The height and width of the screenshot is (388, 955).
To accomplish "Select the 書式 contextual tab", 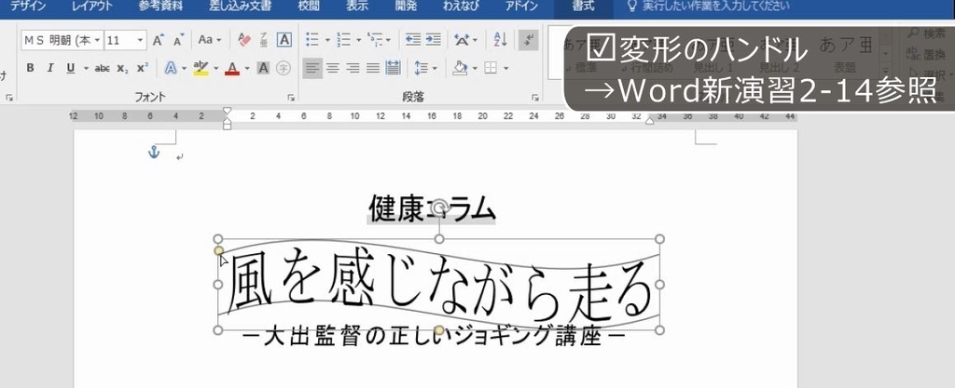I will pyautogui.click(x=584, y=7).
